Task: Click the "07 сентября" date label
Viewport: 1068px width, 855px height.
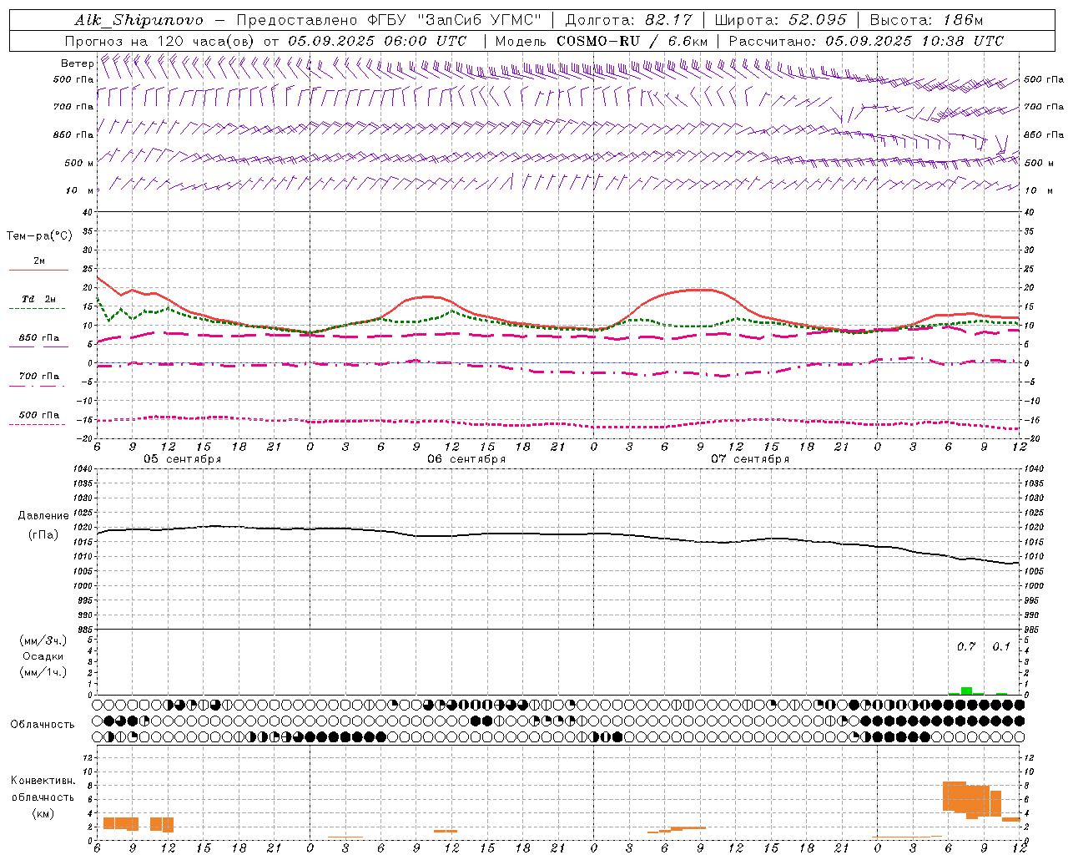Action: (x=750, y=459)
